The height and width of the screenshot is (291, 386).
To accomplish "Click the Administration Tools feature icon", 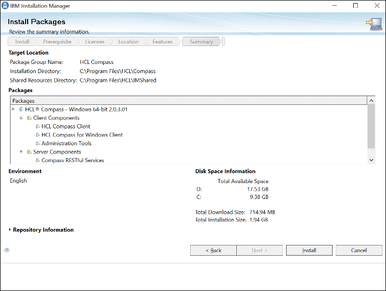I will [37, 143].
